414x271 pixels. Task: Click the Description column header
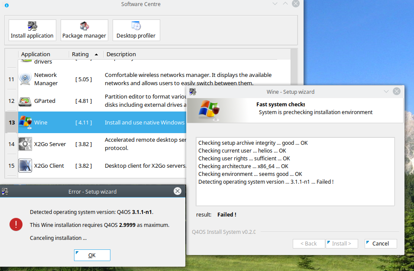(121, 54)
